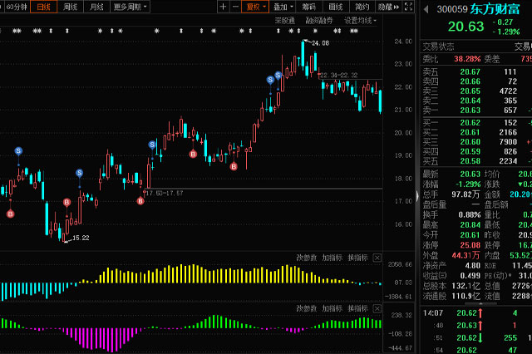Collapse the right quote panel via splitter arrow
Viewport: 532px width, 354px height.
pyautogui.click(x=417, y=196)
